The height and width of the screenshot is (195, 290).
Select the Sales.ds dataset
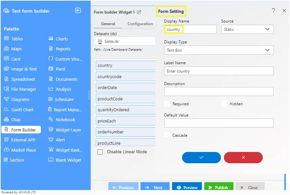point(125,41)
